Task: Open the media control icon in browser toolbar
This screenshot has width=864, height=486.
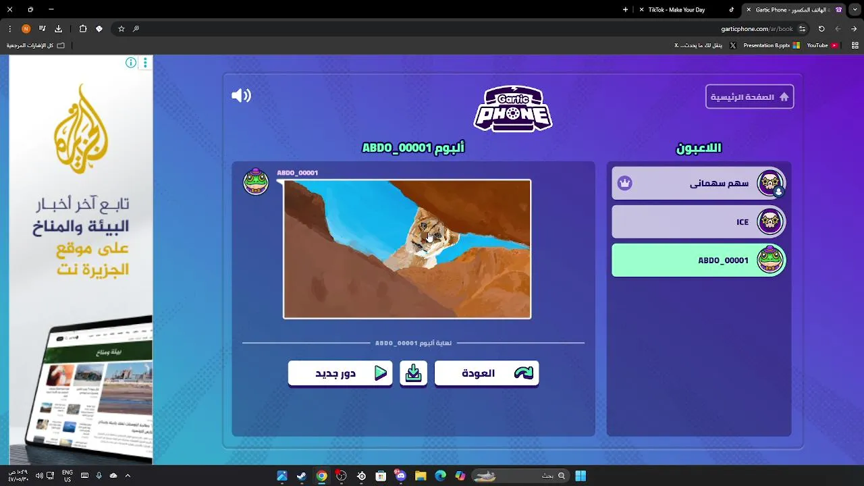Action: pos(42,29)
